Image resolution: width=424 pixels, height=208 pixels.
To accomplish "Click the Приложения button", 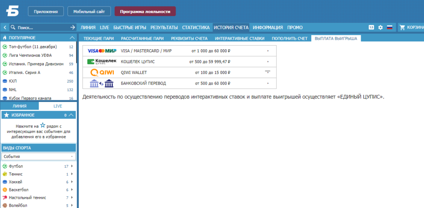I will 46,12.
